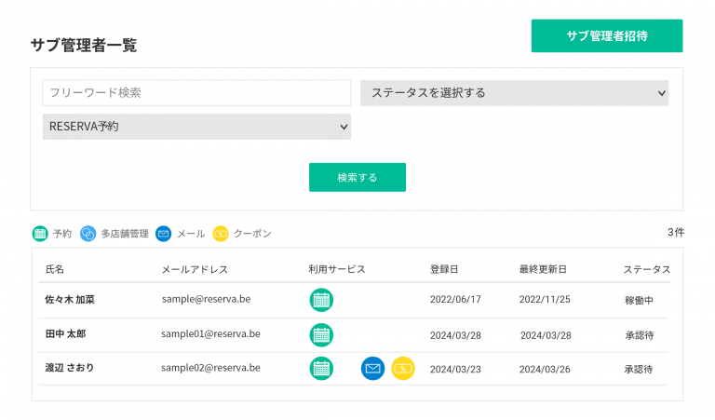Open the ステータスを選択する dropdown
Viewport: 715px width, 420px height.
tap(514, 93)
